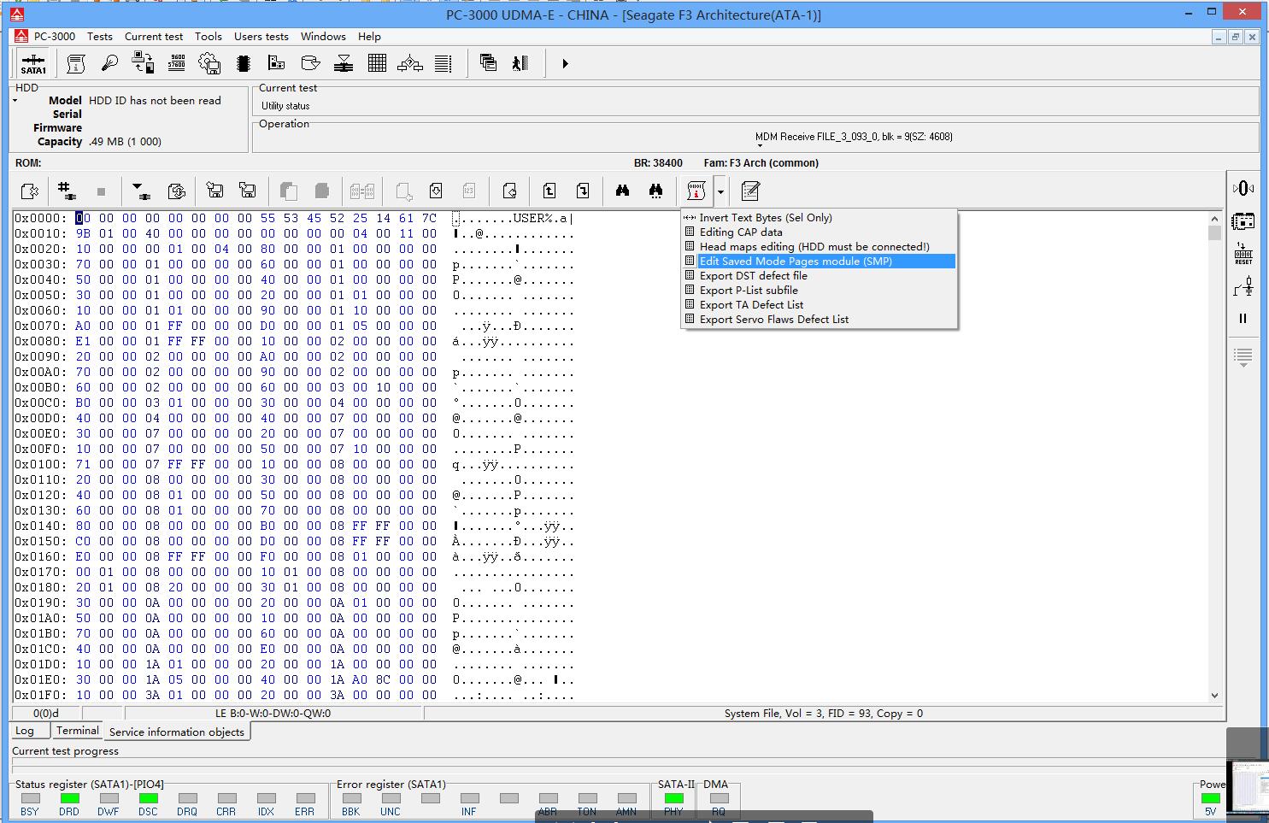
Task: Click the first binoculars search icon
Action: tap(622, 191)
